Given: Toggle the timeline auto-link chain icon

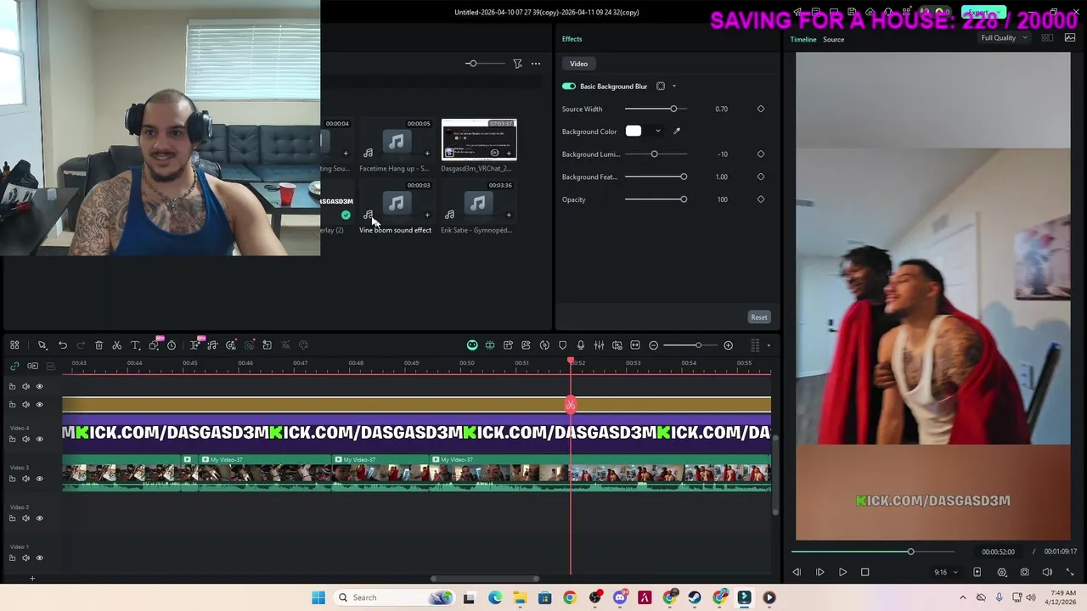Looking at the screenshot, I should coord(14,366).
